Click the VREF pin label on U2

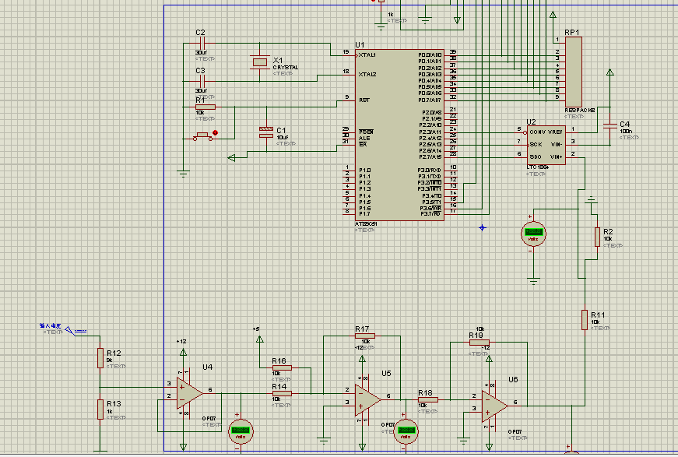click(555, 132)
